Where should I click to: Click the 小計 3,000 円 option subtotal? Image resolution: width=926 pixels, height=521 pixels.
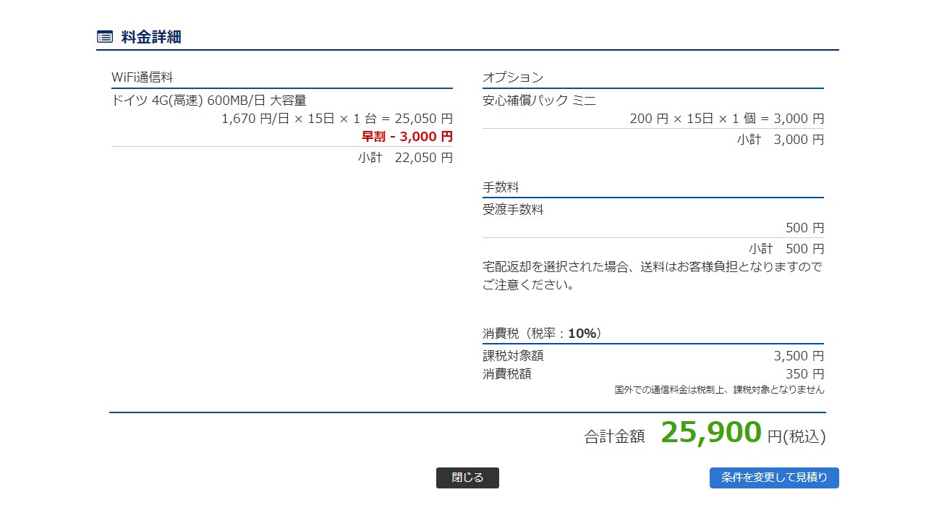coord(781,139)
